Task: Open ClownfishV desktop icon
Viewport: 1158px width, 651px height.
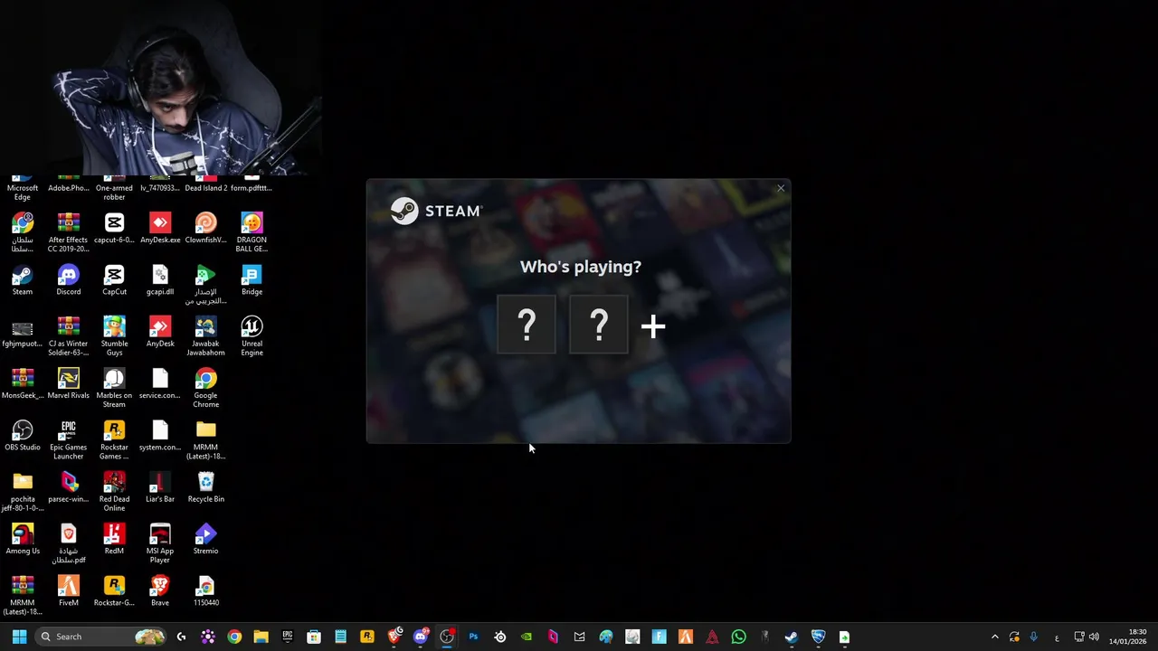Action: (205, 228)
